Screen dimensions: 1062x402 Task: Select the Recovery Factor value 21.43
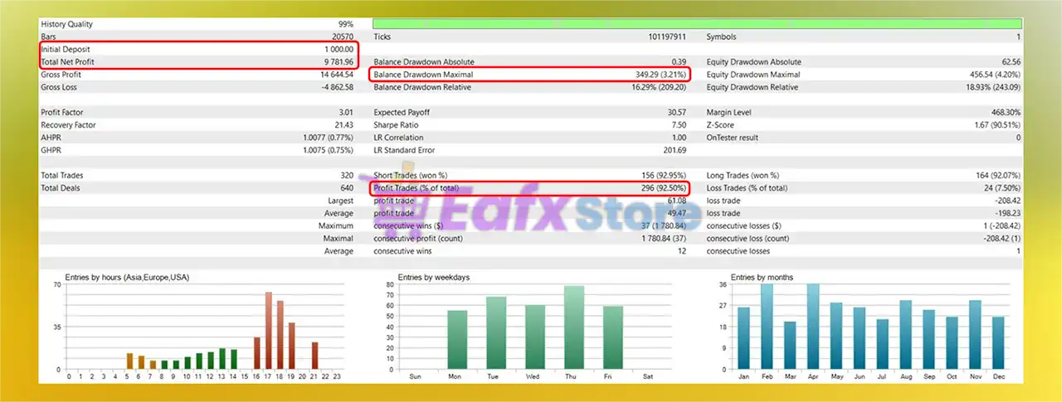coord(343,125)
